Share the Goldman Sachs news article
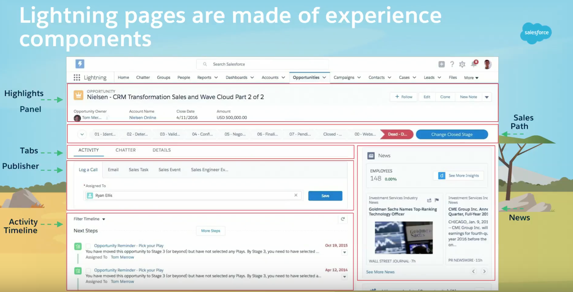573x292 pixels. tap(429, 200)
